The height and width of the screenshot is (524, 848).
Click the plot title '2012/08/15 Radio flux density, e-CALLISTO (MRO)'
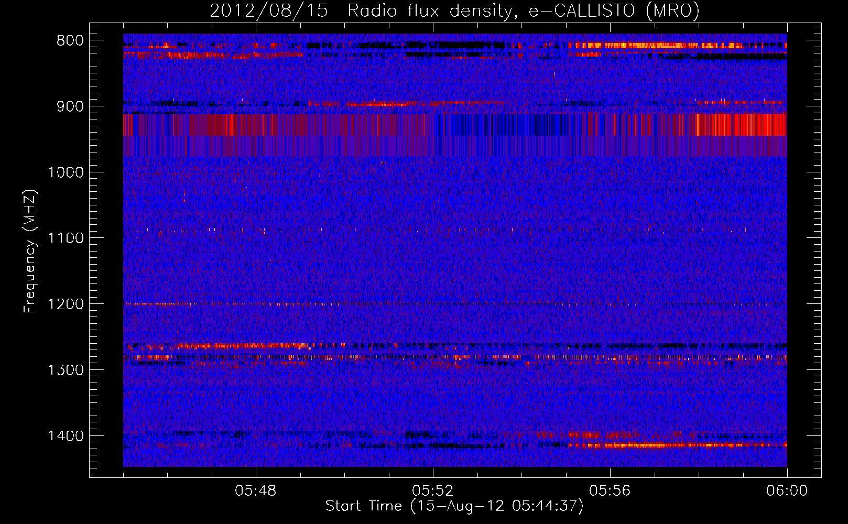454,11
